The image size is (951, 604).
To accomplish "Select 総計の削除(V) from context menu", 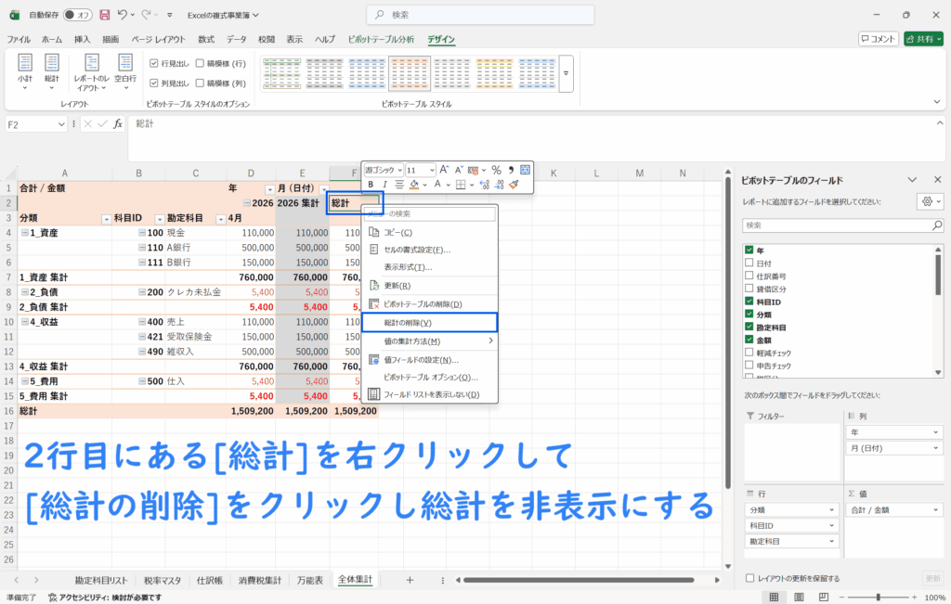I will 429,322.
